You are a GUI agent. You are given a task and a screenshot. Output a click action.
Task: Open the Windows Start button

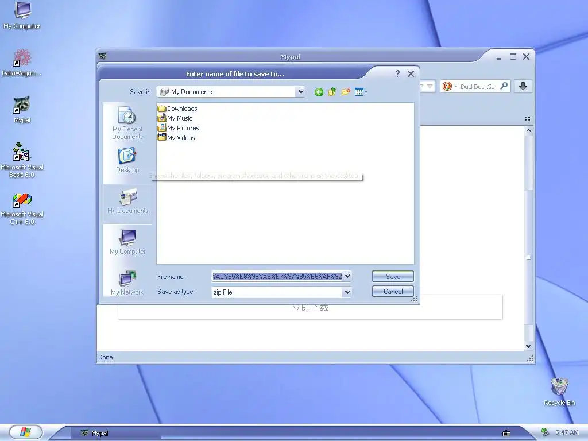click(25, 432)
